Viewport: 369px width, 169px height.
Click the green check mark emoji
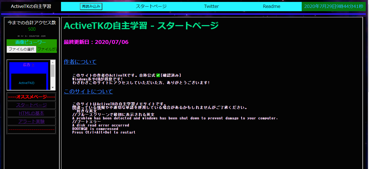[158, 75]
